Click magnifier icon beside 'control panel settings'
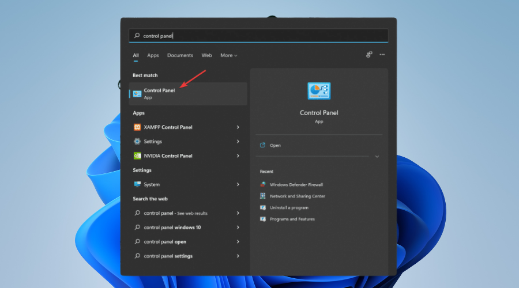The width and height of the screenshot is (519, 288). 137,256
